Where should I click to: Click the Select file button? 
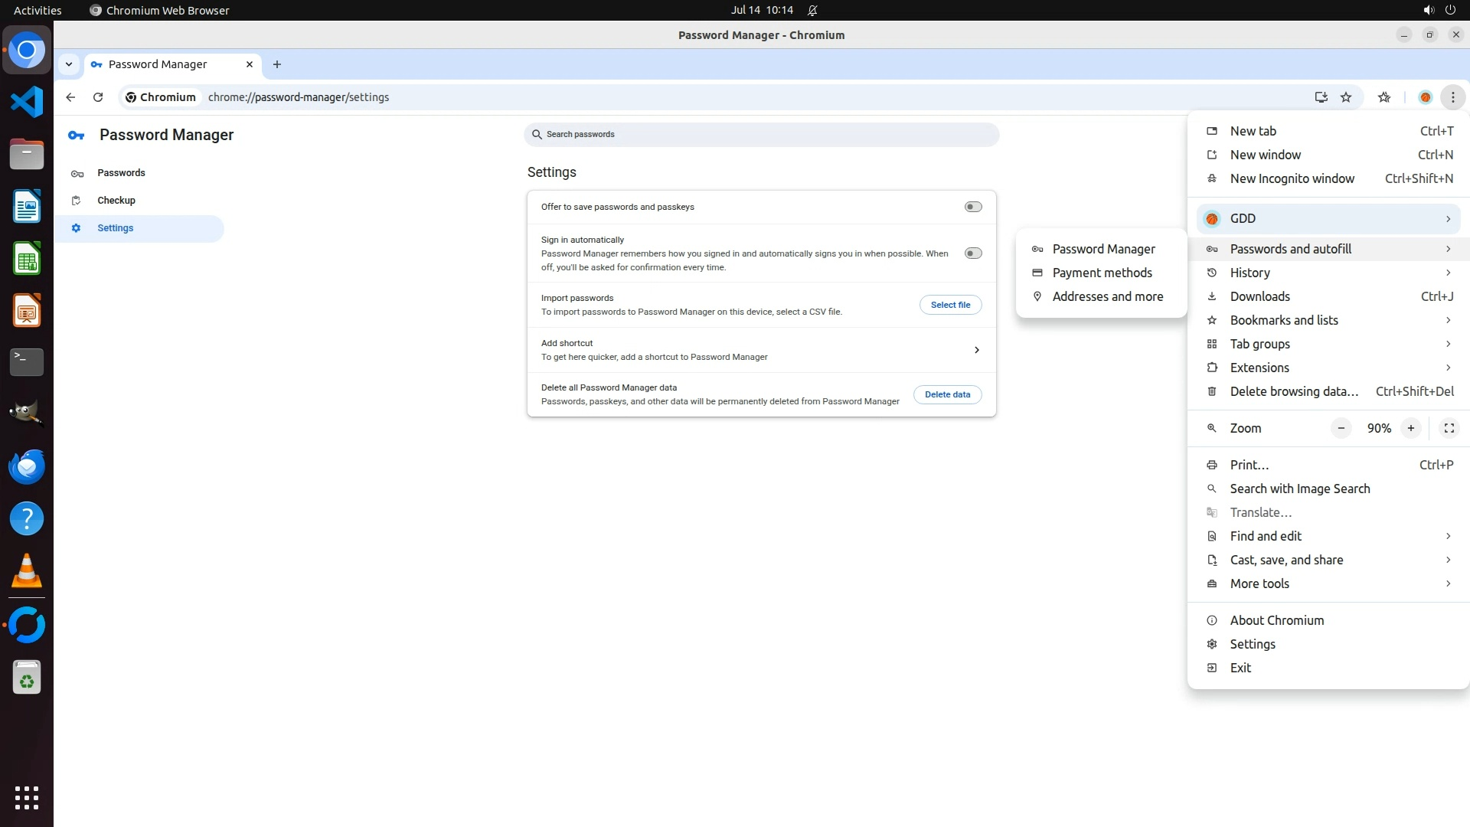pyautogui.click(x=950, y=305)
